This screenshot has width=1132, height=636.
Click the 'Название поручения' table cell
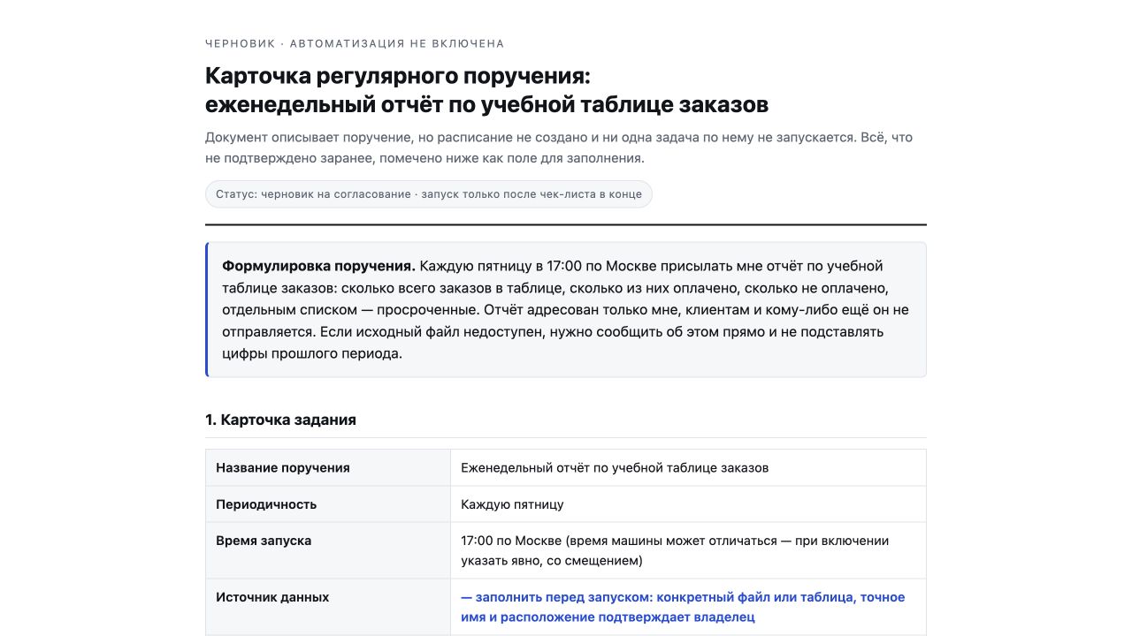[328, 467]
